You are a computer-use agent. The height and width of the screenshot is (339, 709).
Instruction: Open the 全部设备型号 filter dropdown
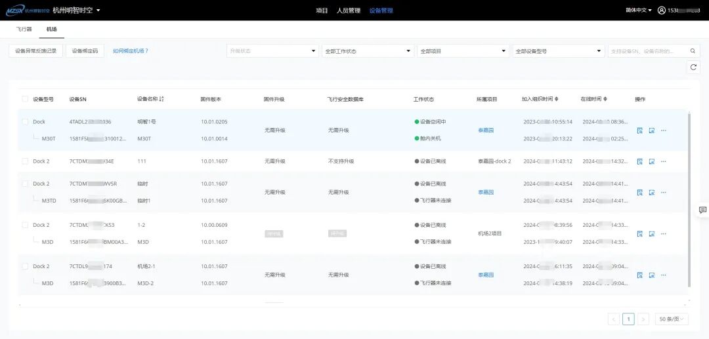pyautogui.click(x=559, y=51)
